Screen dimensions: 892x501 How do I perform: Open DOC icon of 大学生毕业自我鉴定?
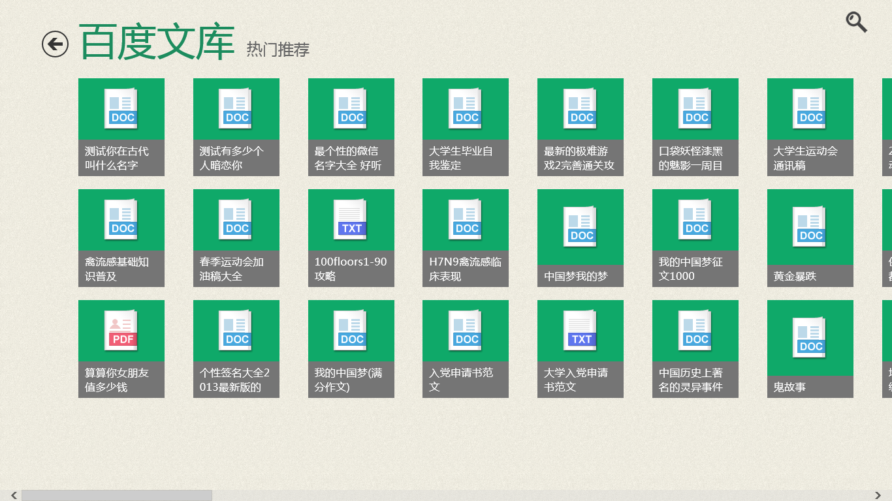pos(466,108)
